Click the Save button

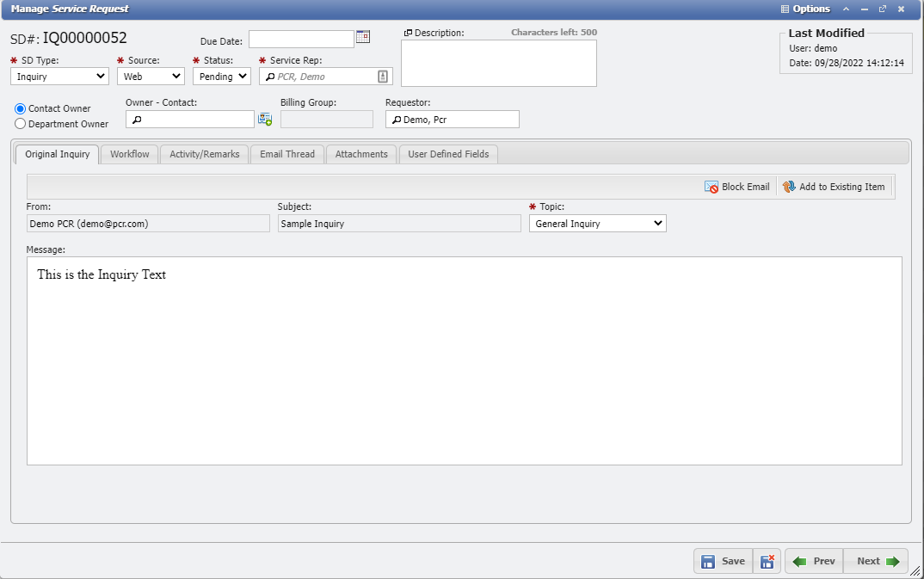(723, 561)
